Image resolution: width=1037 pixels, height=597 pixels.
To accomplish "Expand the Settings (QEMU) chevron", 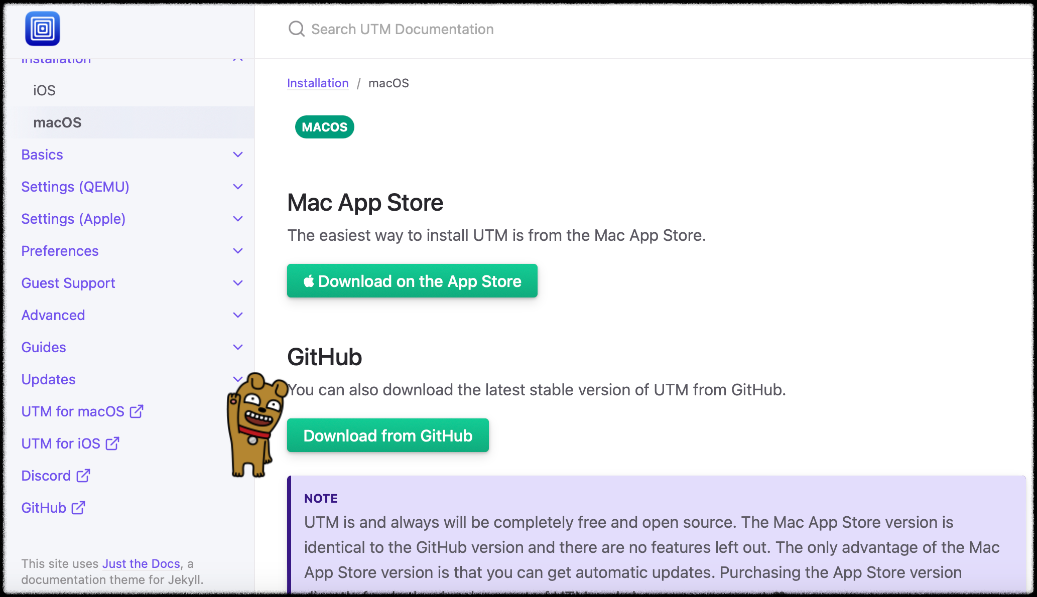I will click(238, 187).
